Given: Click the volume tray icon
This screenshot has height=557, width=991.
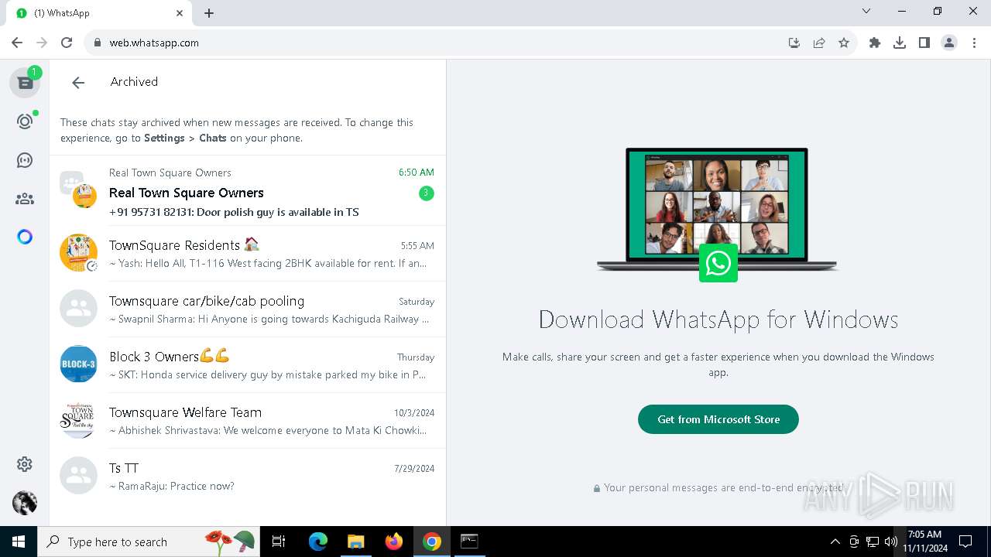Looking at the screenshot, I should [x=890, y=542].
